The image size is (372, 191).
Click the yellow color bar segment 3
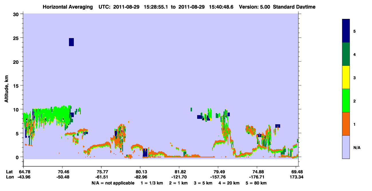(x=346, y=77)
